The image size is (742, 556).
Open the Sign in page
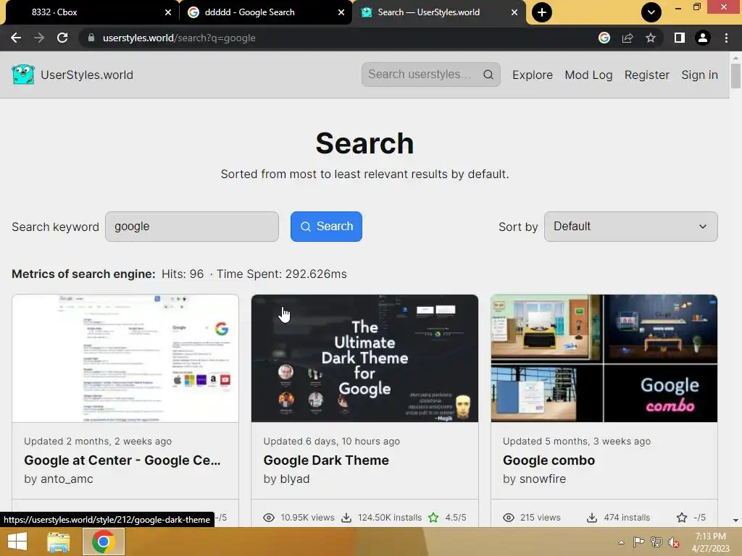click(699, 75)
